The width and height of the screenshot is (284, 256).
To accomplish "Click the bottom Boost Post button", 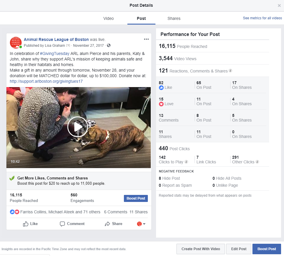I will coord(266,249).
